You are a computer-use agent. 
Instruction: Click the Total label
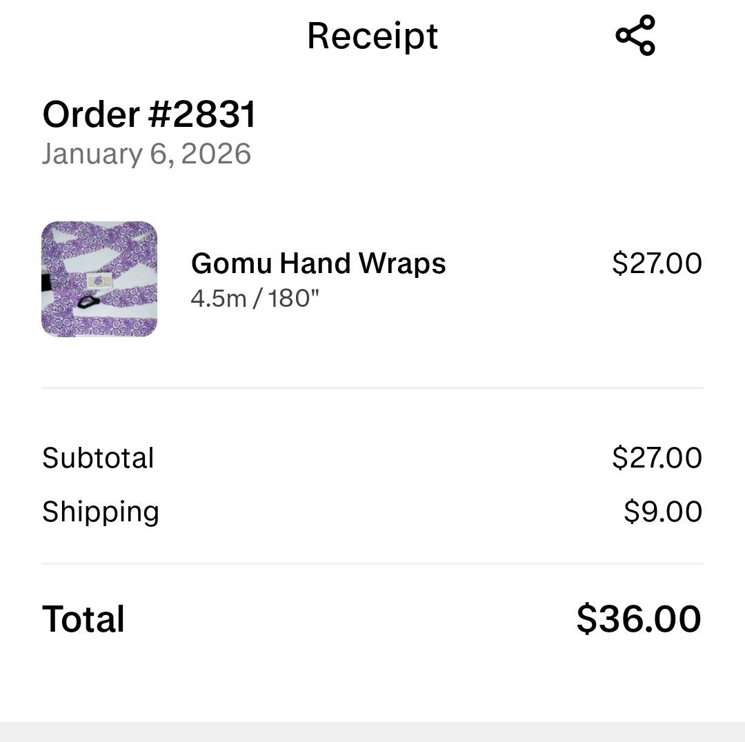83,619
